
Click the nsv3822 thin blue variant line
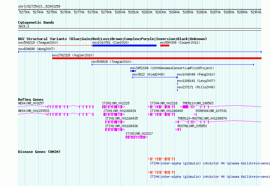pyautogui.click(x=155, y=77)
